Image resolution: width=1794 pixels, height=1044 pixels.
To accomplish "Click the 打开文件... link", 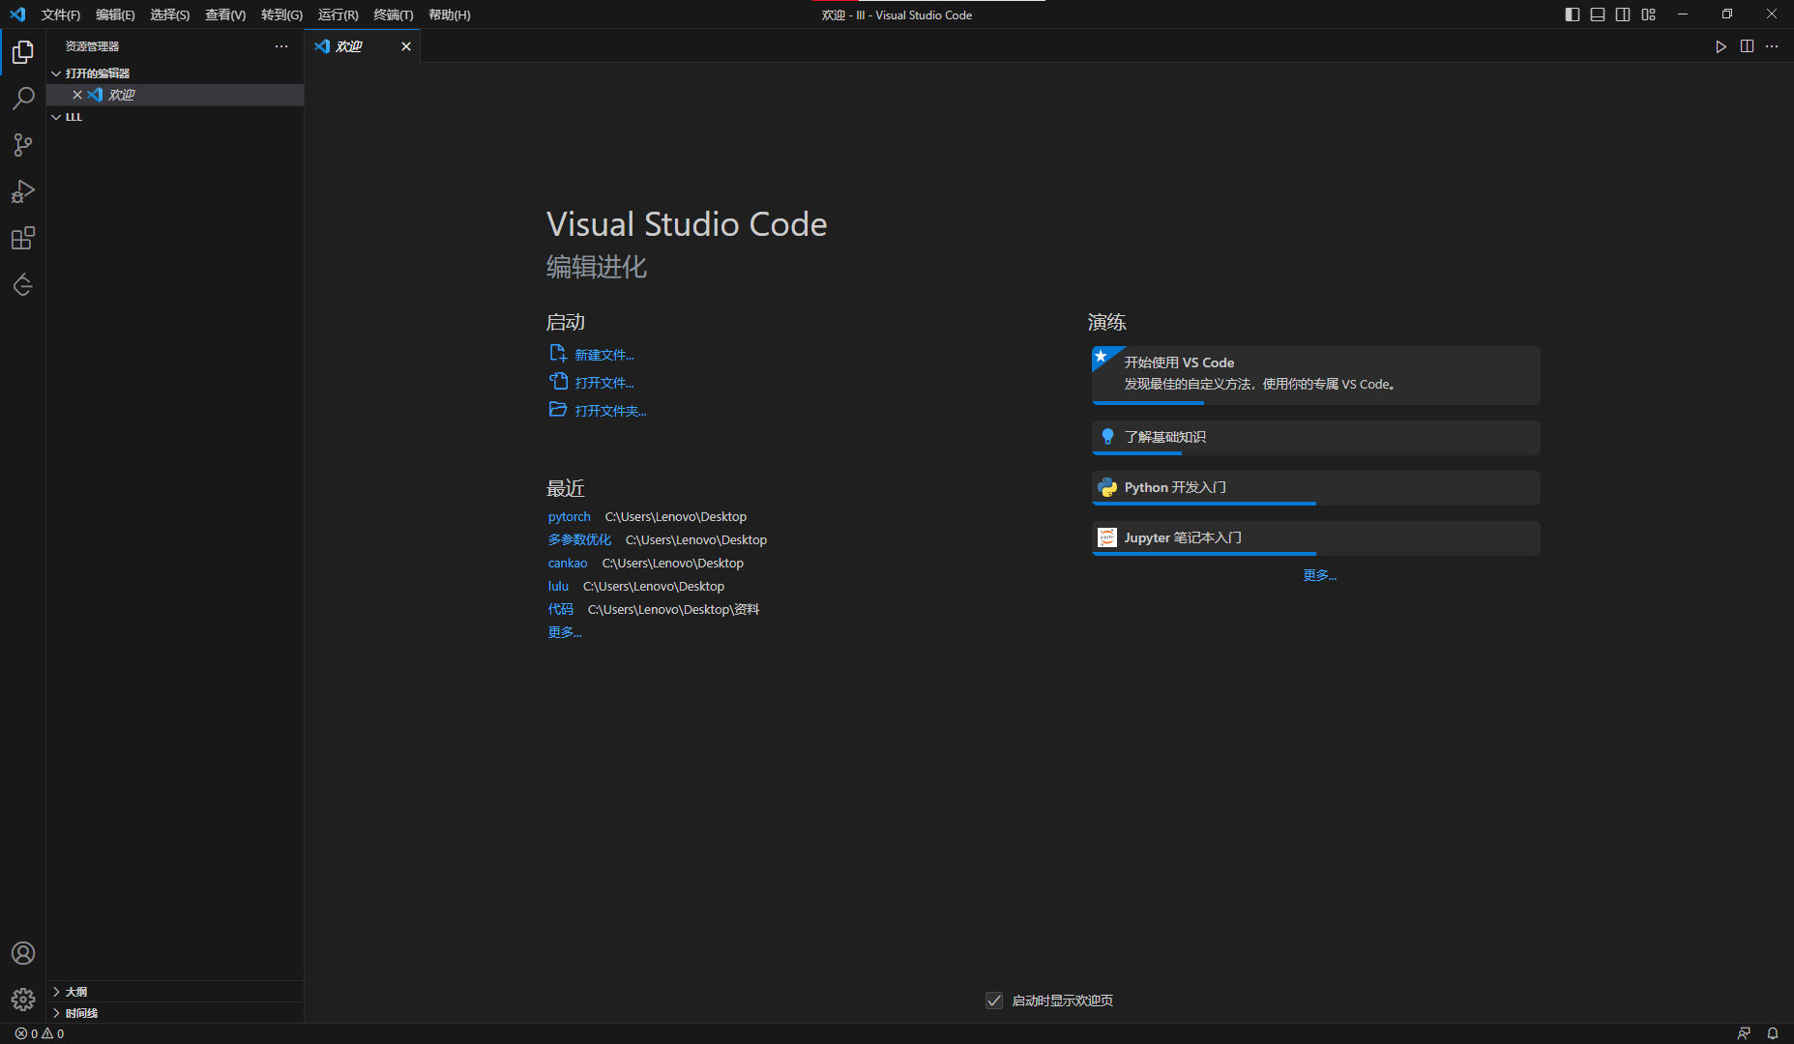I will click(604, 383).
